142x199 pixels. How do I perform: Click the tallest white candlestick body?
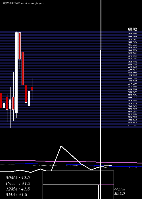coord(16,72)
